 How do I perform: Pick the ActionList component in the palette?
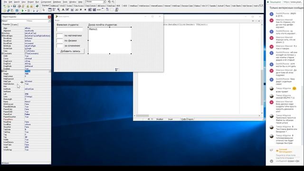click(x=116, y=10)
